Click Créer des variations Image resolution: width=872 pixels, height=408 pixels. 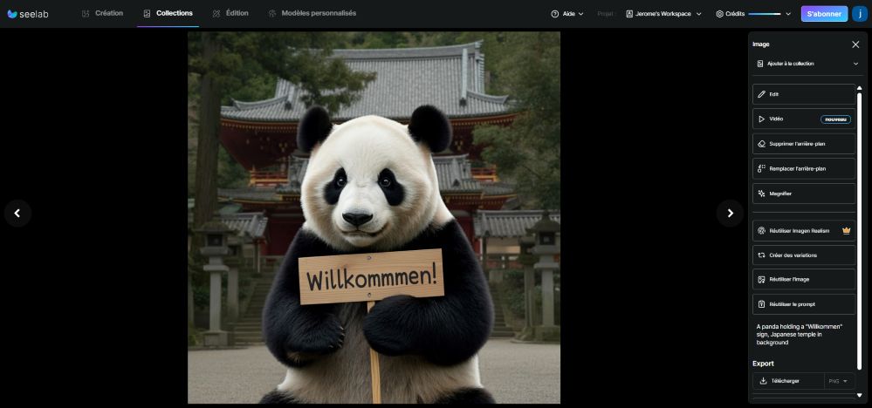click(804, 255)
